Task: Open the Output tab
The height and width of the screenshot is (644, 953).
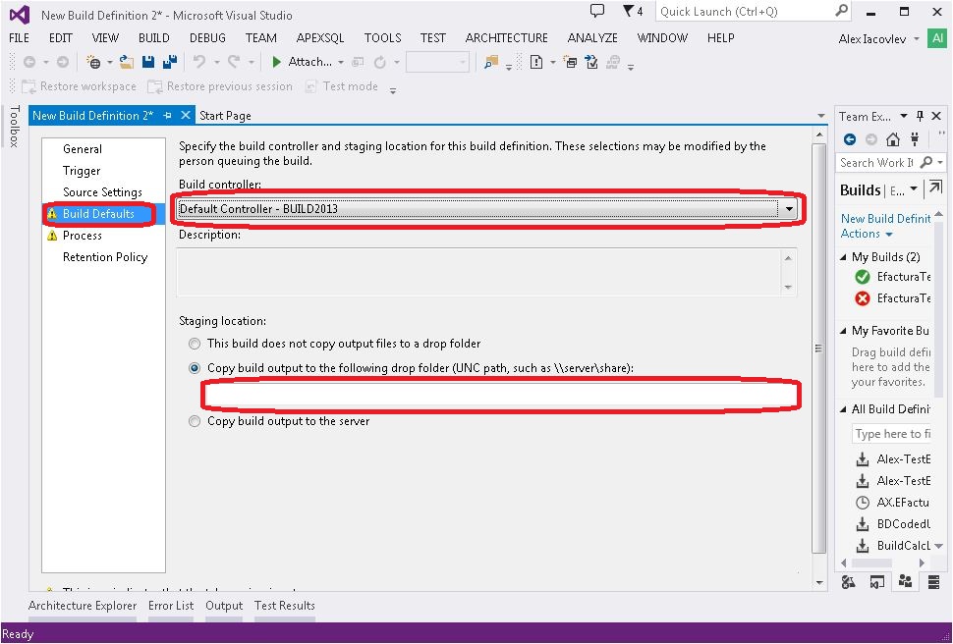Action: pyautogui.click(x=224, y=605)
